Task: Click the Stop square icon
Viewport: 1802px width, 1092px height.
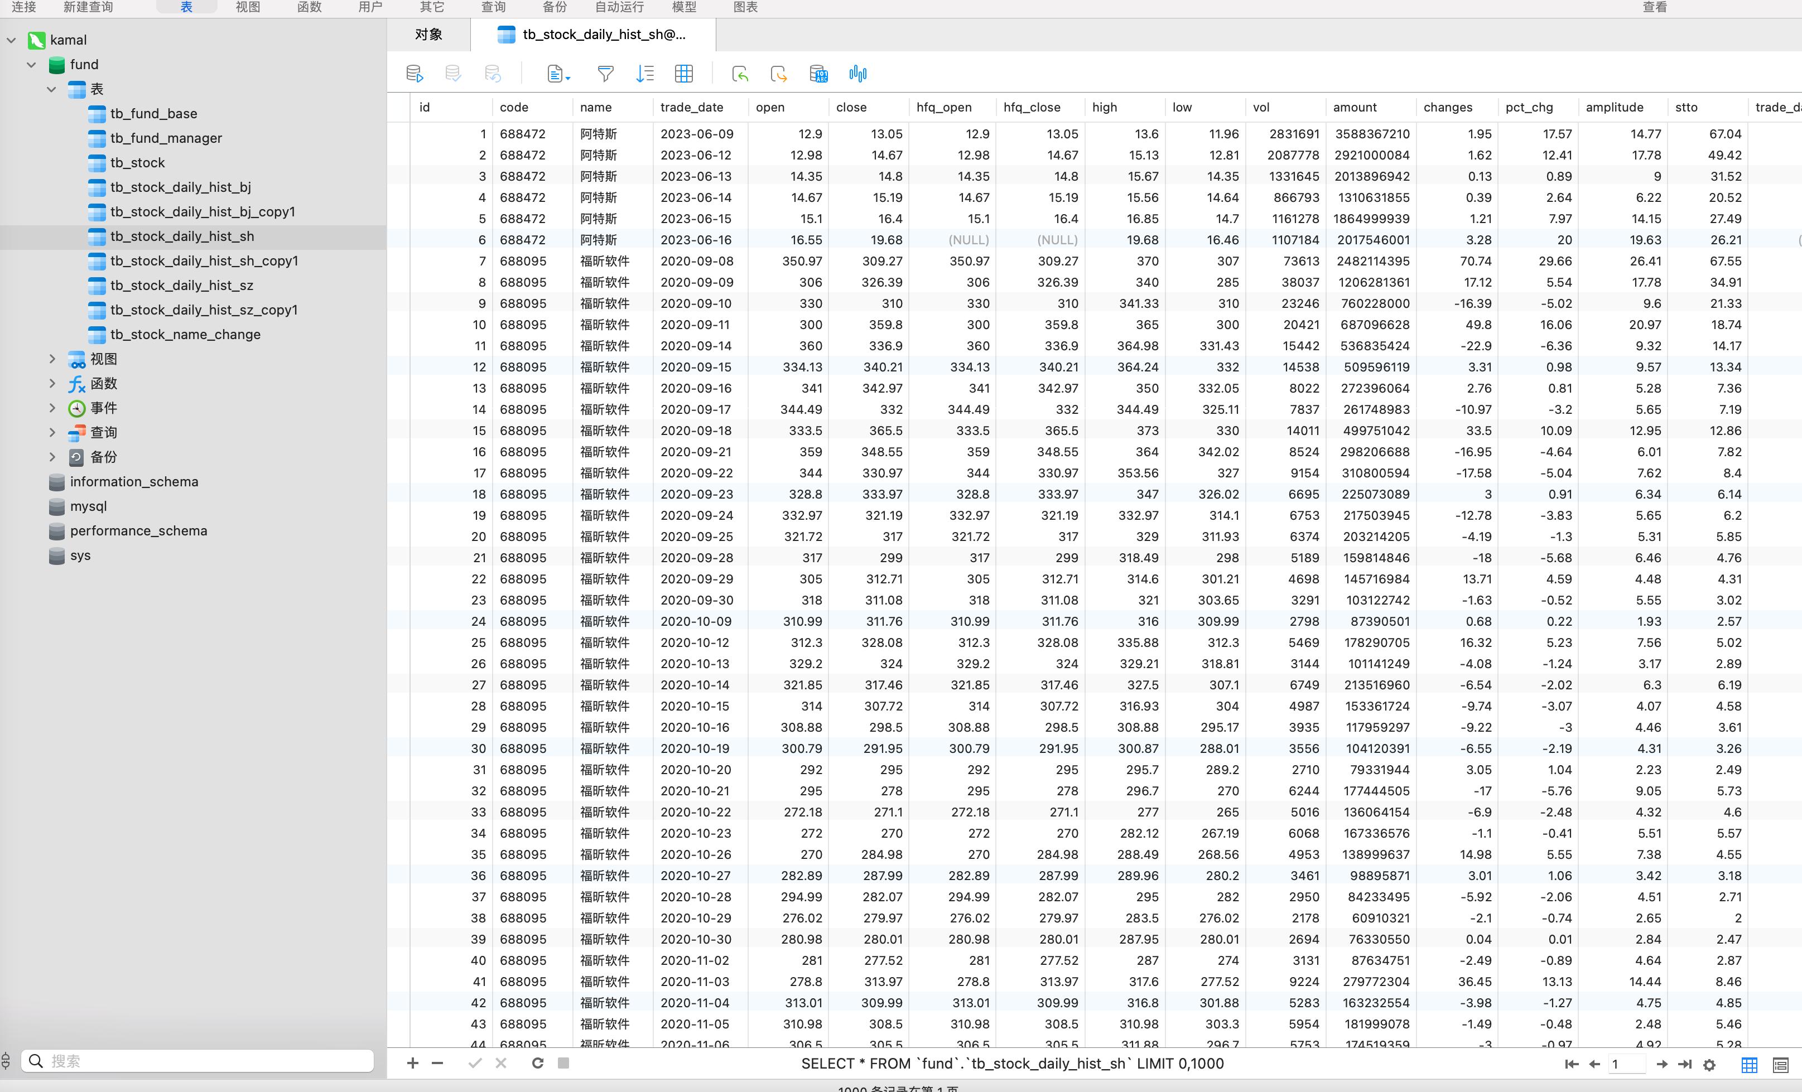Action: click(563, 1063)
